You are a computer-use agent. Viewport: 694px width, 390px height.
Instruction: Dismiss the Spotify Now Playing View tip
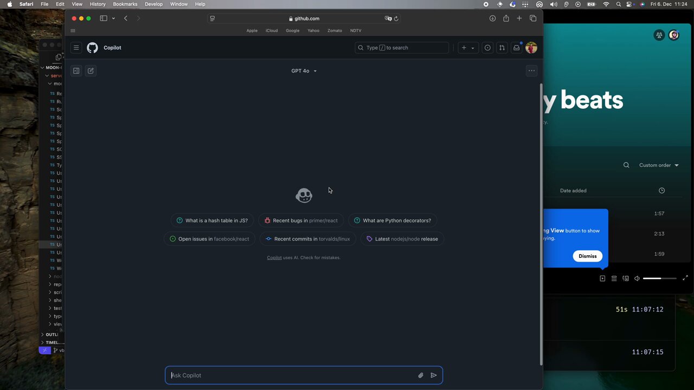[587, 256]
